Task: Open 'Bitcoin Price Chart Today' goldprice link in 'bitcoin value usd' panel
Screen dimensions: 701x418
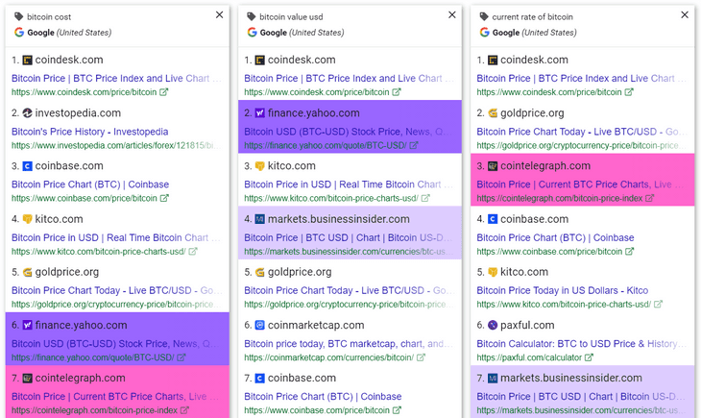Action: coord(349,290)
